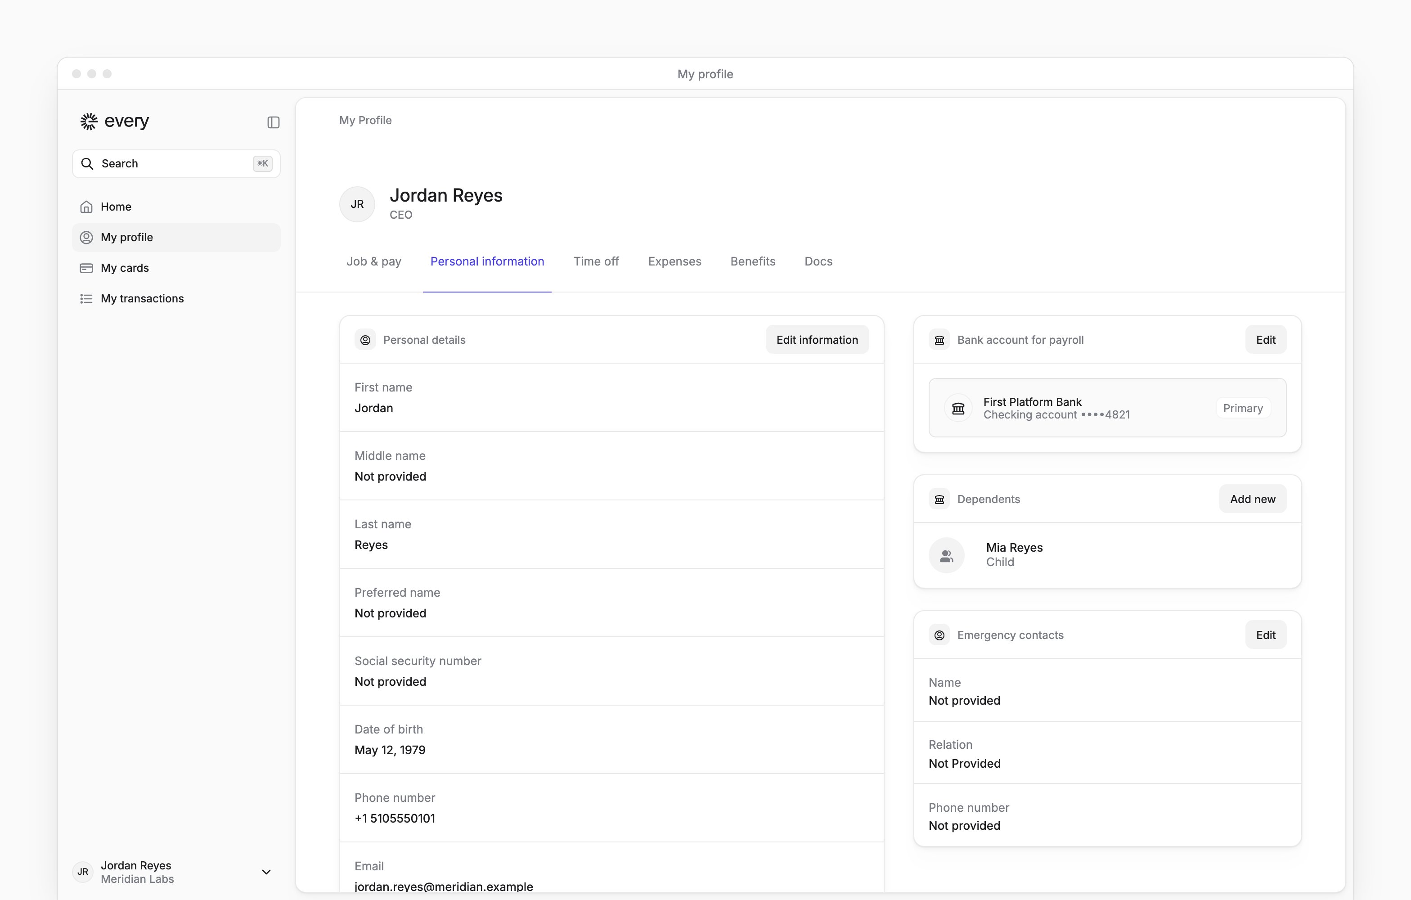Expand the Jordan Reyes account chevron
The height and width of the screenshot is (900, 1411).
point(266,872)
